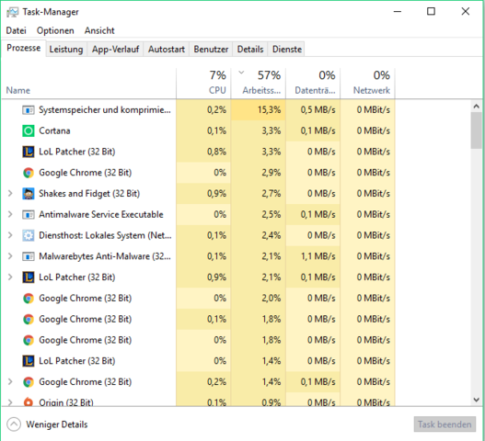Click the '0,5 MB/s' disk cell
This screenshot has width=485, height=441.
[313, 110]
